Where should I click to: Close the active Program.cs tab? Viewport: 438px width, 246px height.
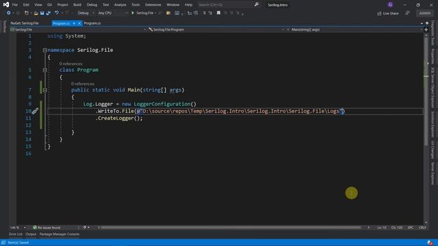[79, 23]
